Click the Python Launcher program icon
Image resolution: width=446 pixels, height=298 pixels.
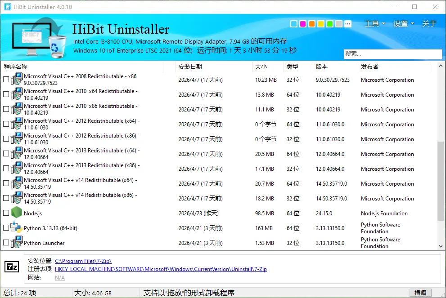17,242
